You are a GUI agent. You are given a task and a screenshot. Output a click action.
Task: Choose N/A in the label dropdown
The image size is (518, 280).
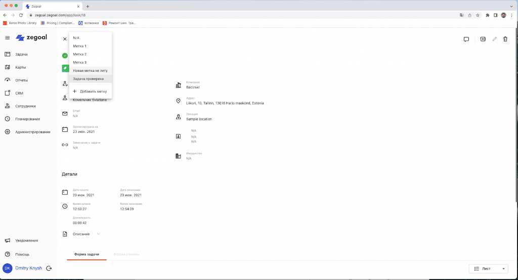pyautogui.click(x=76, y=38)
